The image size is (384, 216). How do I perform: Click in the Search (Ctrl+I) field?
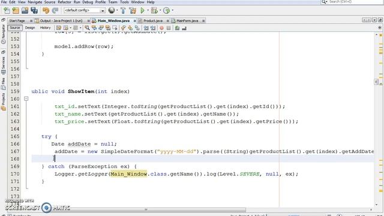(x=356, y=2)
